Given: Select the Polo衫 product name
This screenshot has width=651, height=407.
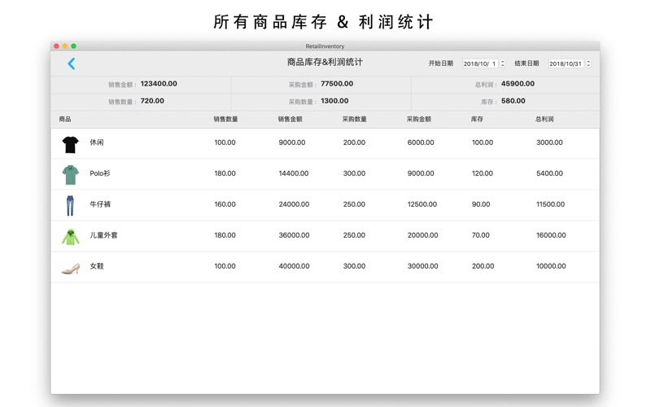Looking at the screenshot, I should (x=100, y=174).
